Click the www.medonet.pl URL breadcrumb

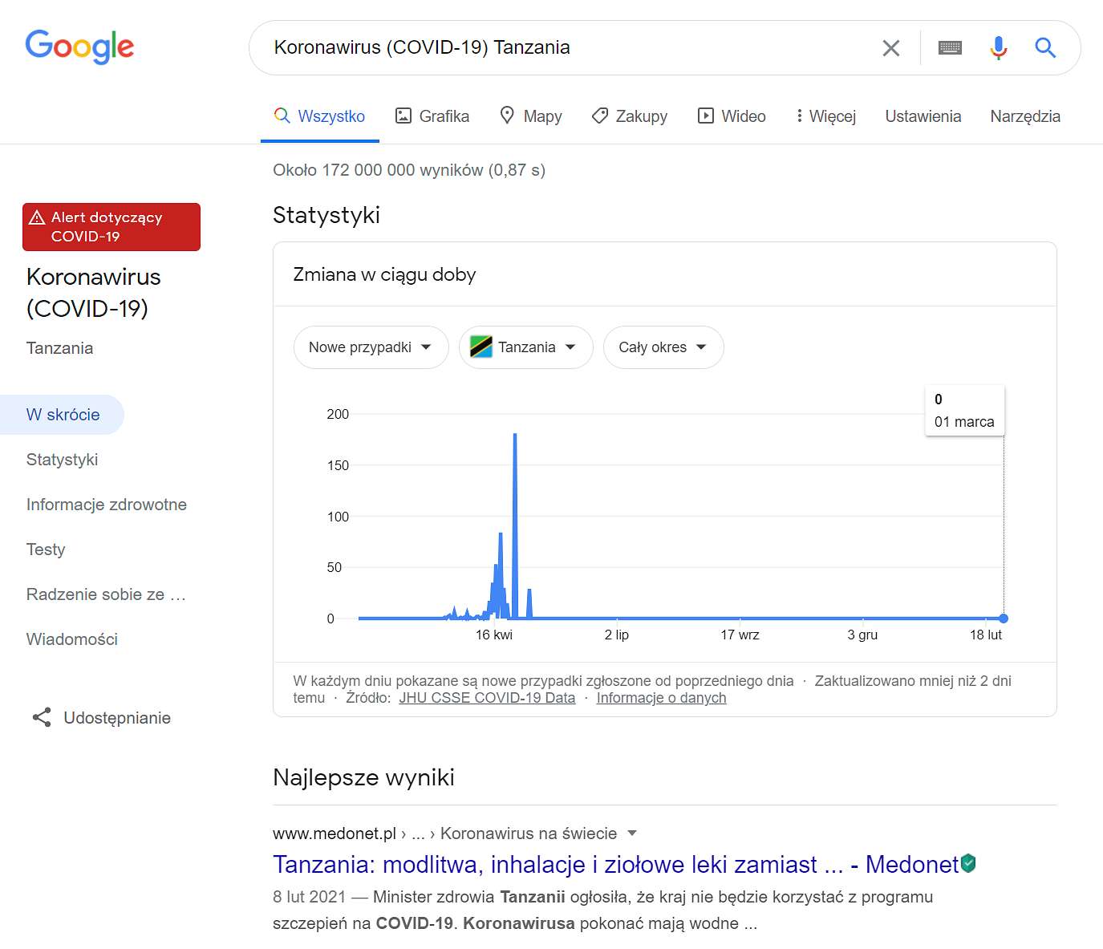(x=335, y=833)
